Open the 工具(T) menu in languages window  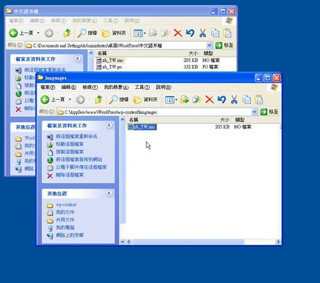(142, 87)
